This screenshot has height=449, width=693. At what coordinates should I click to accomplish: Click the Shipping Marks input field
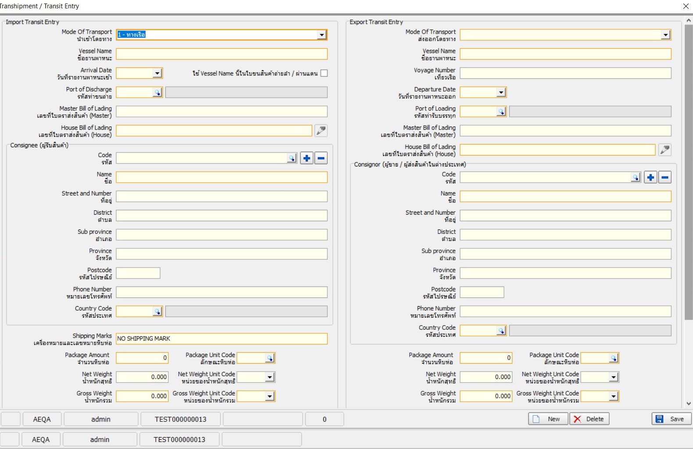pyautogui.click(x=221, y=339)
